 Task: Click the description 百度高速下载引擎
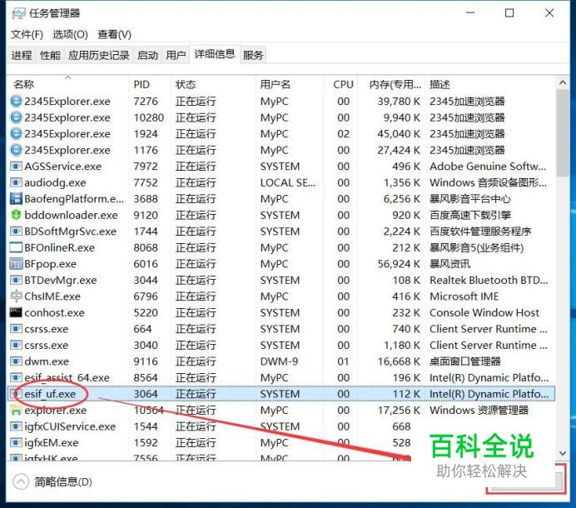point(470,215)
